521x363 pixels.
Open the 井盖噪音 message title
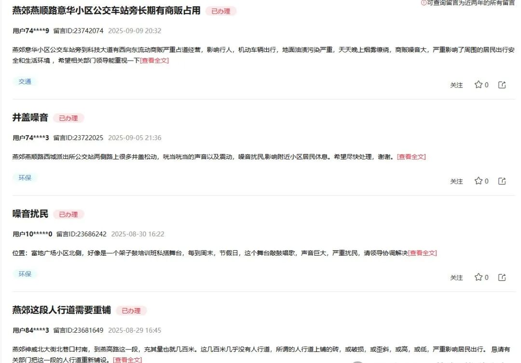[x=30, y=117]
